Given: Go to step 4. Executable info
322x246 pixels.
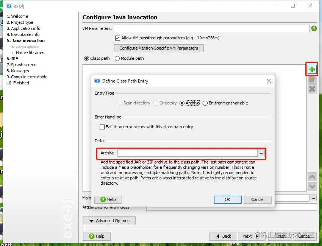Looking at the screenshot, I should pyautogui.click(x=23, y=34).
